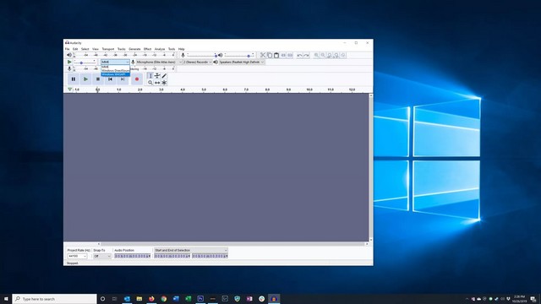Click the Skip to End button
The image size is (541, 304).
123,79
